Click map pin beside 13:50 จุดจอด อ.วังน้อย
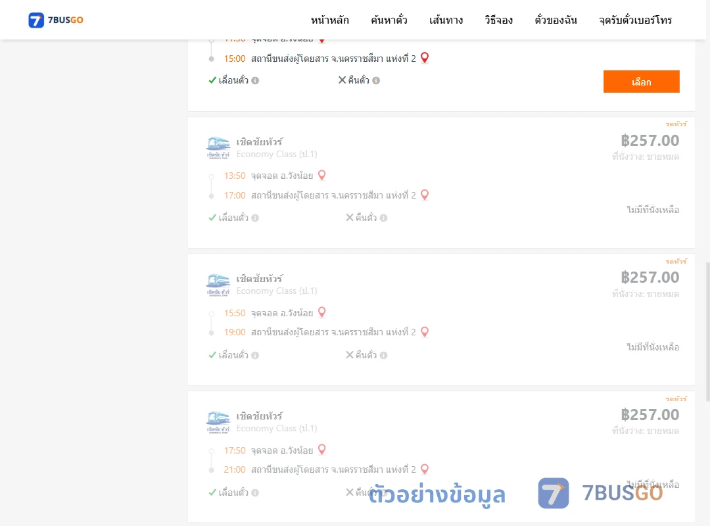 pyautogui.click(x=321, y=175)
